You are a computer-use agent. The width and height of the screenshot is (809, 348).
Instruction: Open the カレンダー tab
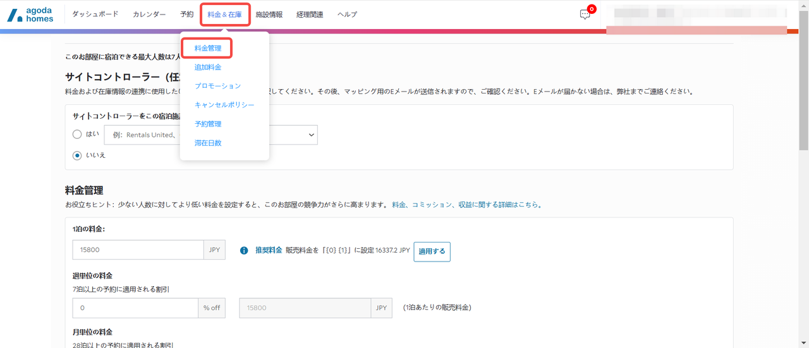tap(149, 15)
